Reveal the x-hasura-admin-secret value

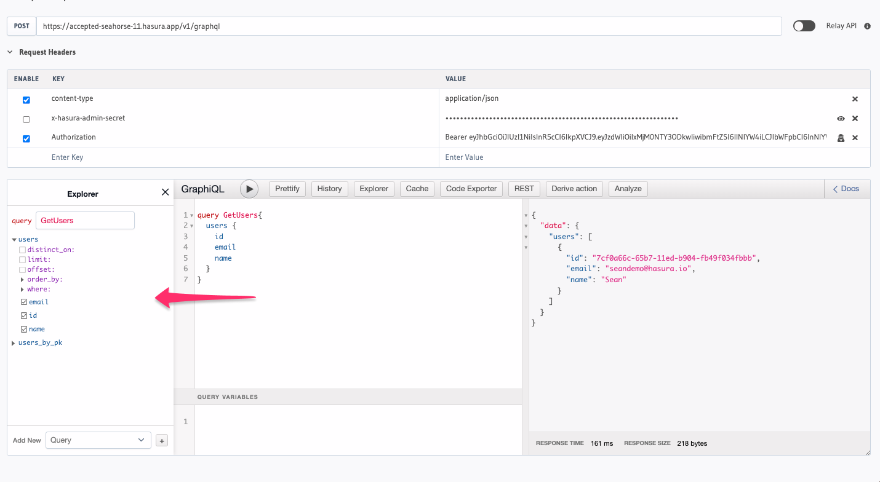841,118
